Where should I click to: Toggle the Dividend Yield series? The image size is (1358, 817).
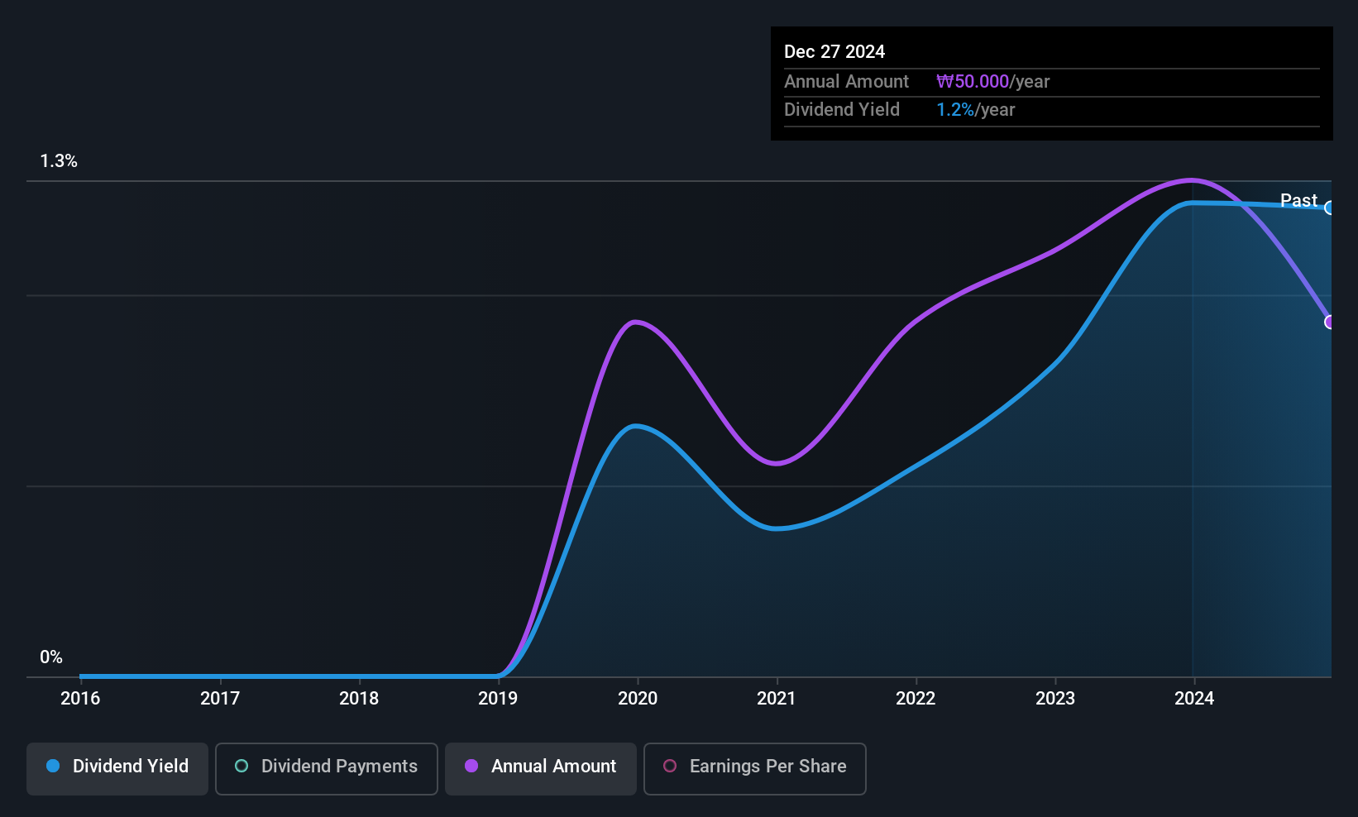pyautogui.click(x=117, y=768)
